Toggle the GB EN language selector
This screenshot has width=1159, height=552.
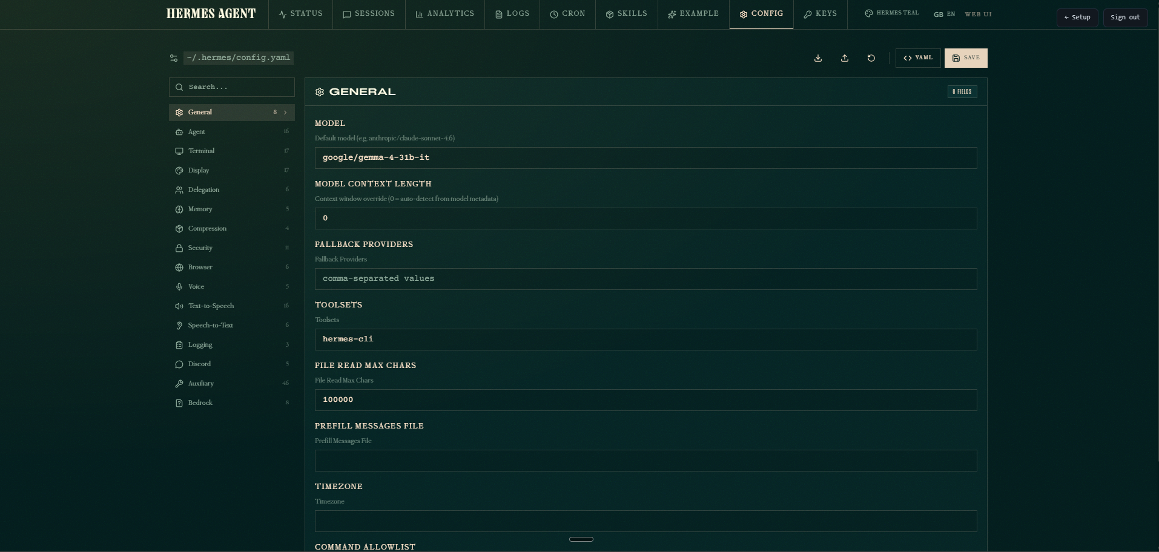click(943, 13)
